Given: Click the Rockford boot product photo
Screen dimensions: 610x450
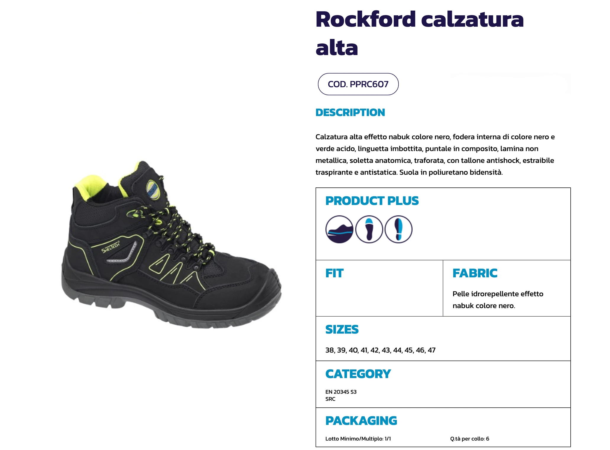Looking at the screenshot, I should pos(171,244).
